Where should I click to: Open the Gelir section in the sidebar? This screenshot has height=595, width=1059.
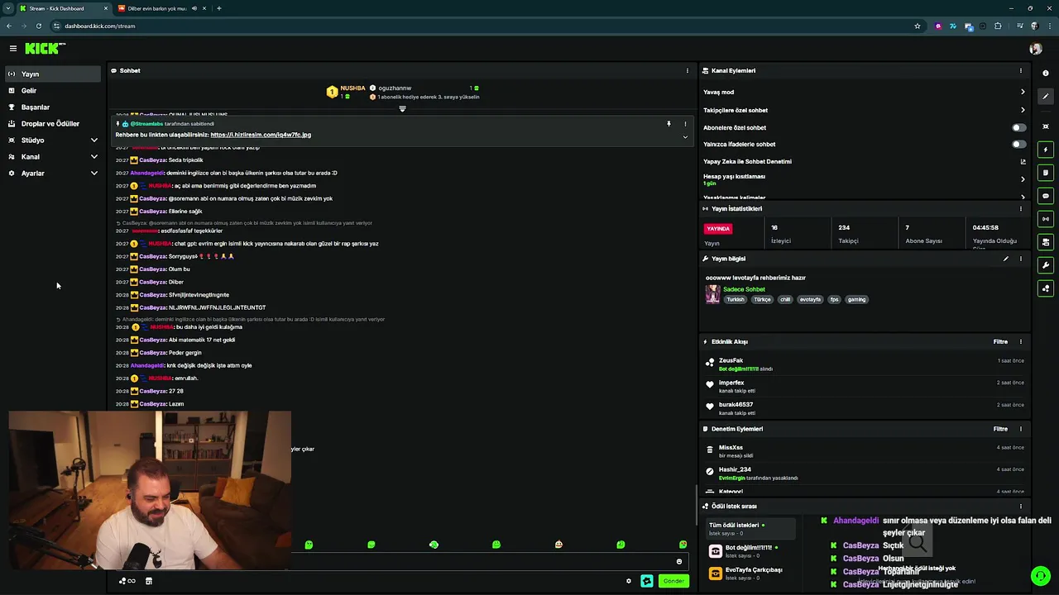tap(53, 90)
